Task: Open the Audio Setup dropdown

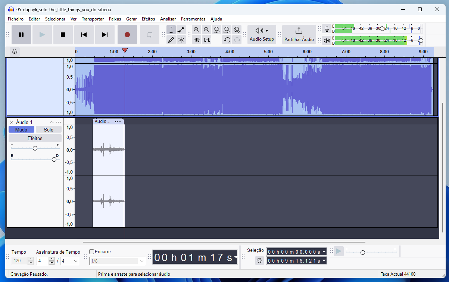Action: coord(262,35)
